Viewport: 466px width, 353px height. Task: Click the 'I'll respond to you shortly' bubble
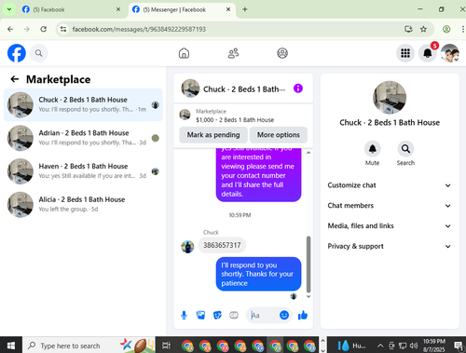click(258, 274)
